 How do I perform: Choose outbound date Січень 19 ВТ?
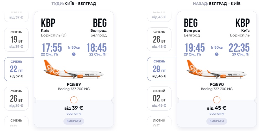(x=16, y=40)
